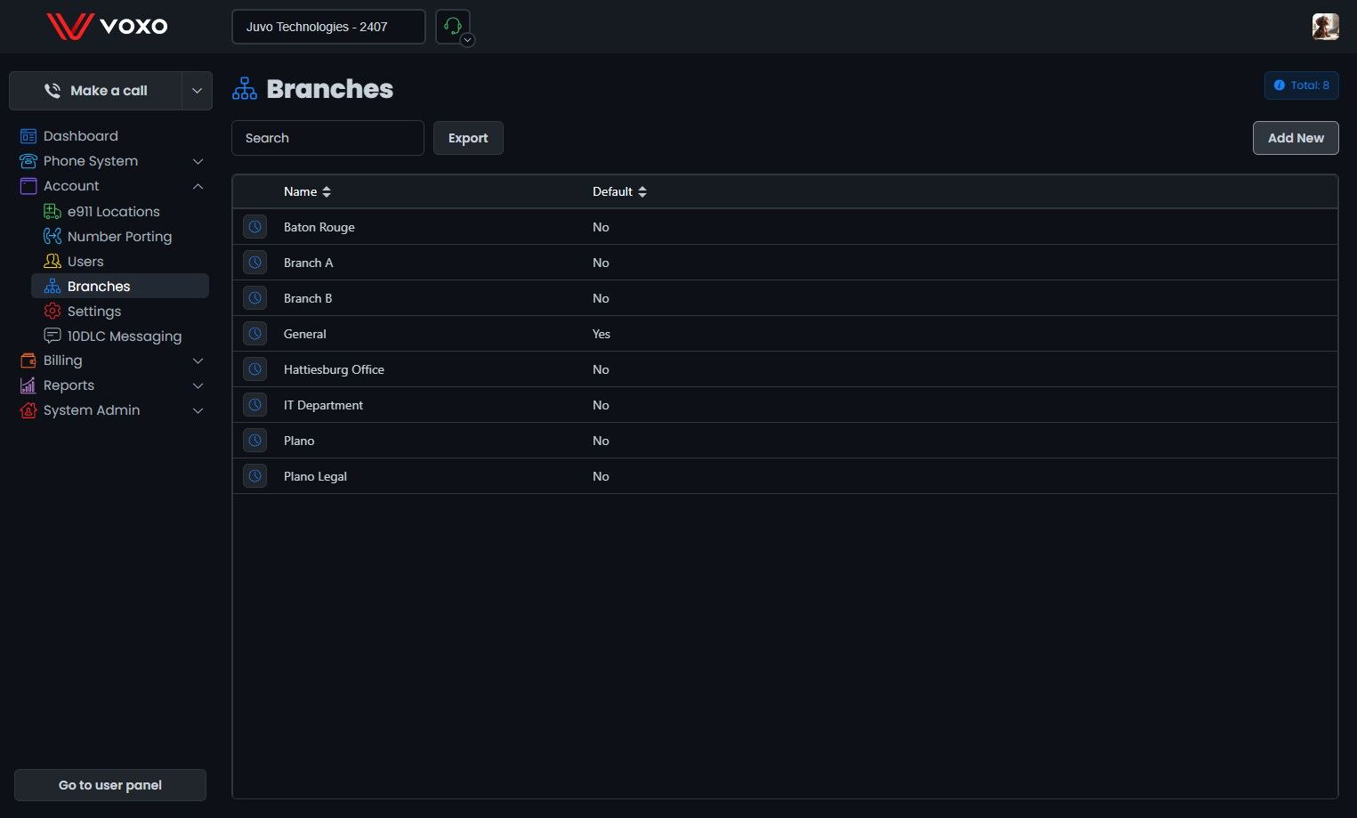Screen dimensions: 1357x818
Task: Click the Settings gear icon
Action: point(53,312)
